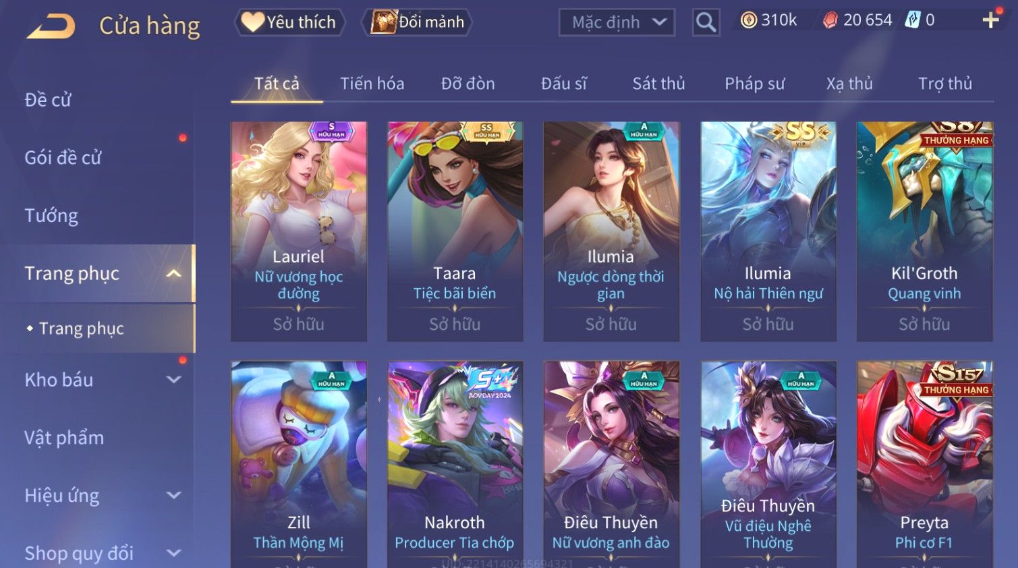This screenshot has width=1018, height=568.
Task: Open Đổi mảnh fragment exchange
Action: [x=417, y=22]
